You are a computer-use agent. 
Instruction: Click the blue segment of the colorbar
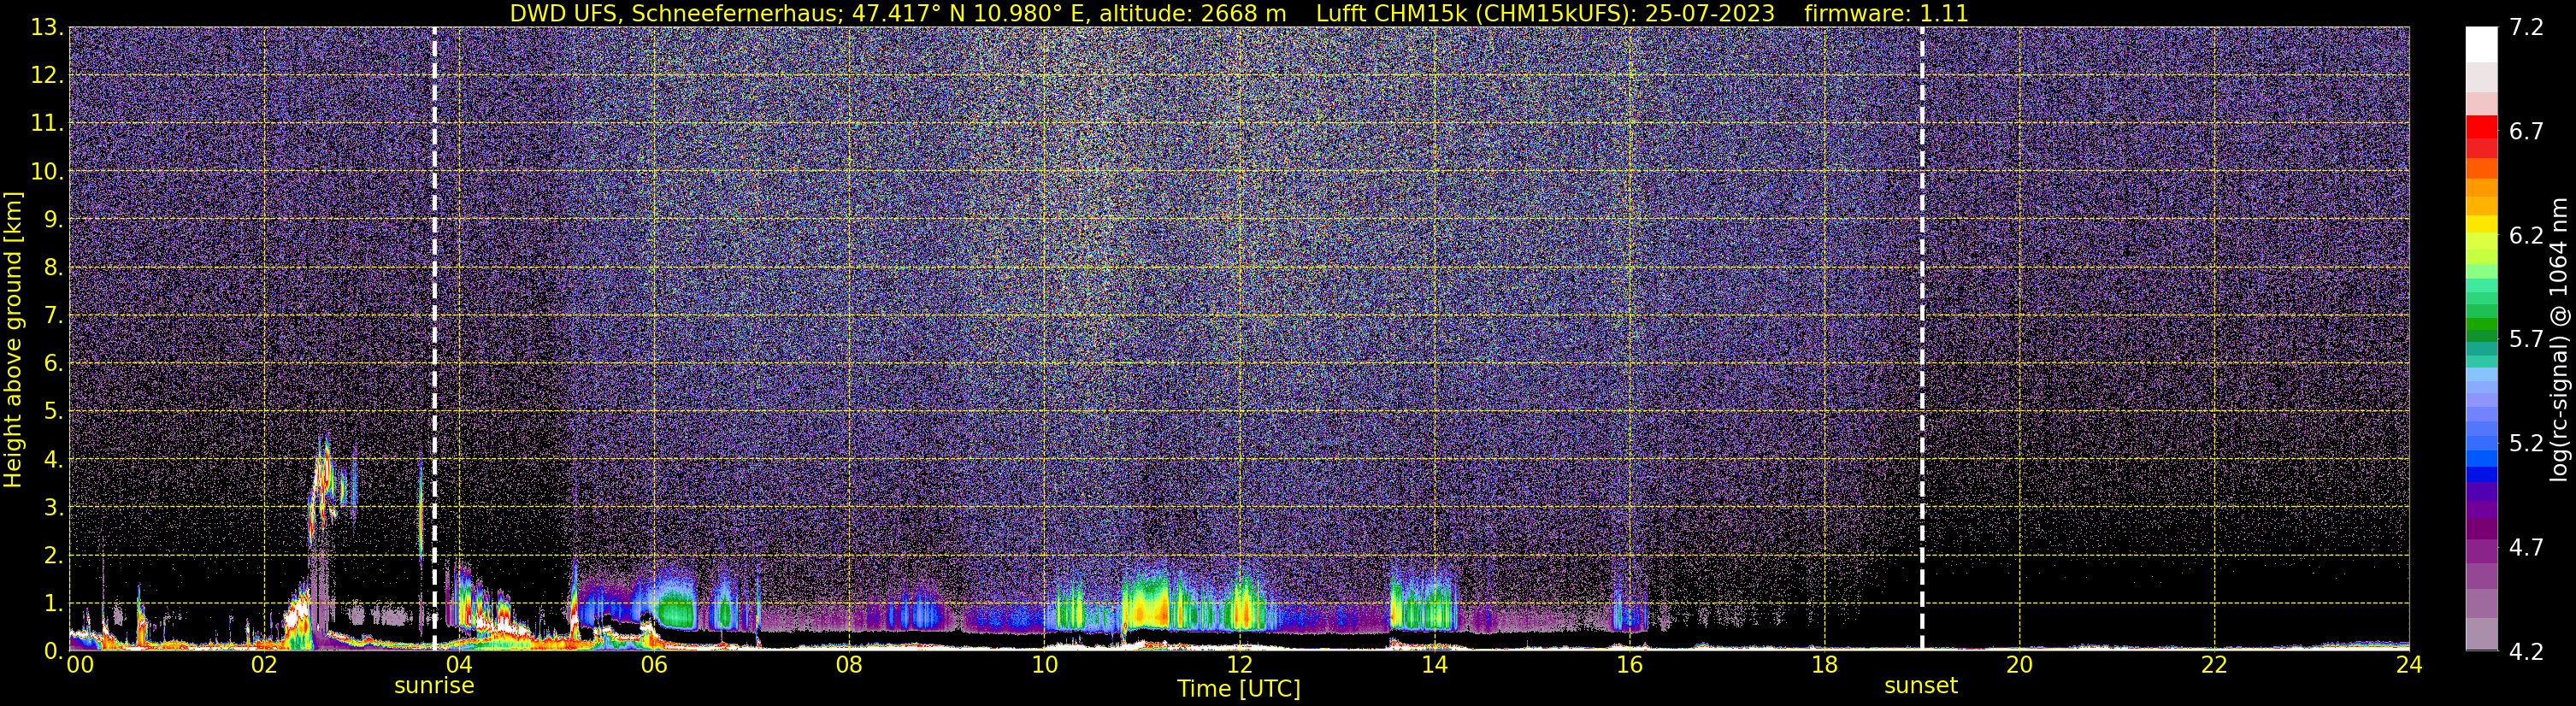coord(2482,474)
